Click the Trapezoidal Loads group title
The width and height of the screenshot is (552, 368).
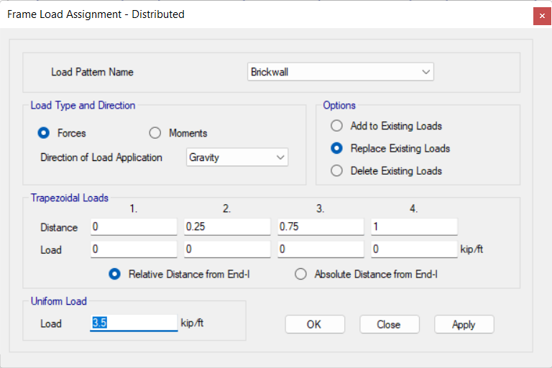coord(69,198)
